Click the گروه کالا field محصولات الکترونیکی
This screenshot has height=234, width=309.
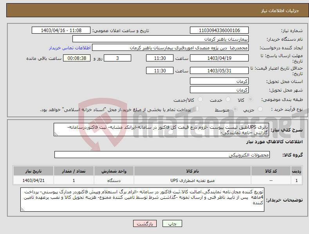point(162,155)
